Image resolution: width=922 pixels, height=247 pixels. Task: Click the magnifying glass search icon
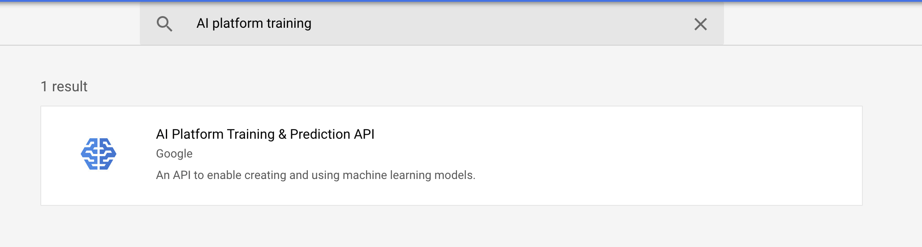point(164,24)
